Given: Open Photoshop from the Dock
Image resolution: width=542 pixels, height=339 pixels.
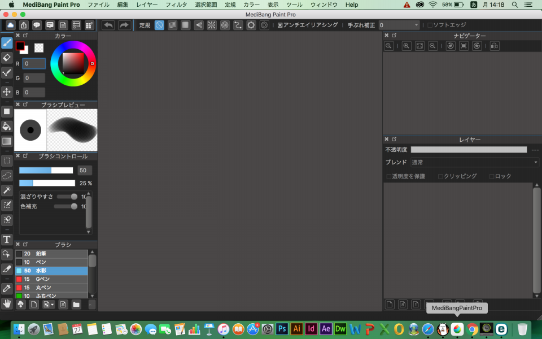Looking at the screenshot, I should 282,329.
